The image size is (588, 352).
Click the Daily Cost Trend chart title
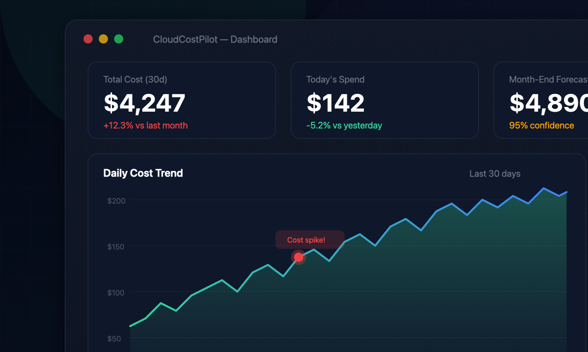click(x=143, y=173)
